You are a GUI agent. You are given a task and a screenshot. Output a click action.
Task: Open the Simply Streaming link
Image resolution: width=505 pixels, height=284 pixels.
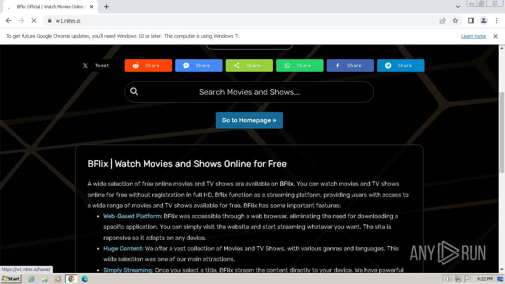pos(128,270)
